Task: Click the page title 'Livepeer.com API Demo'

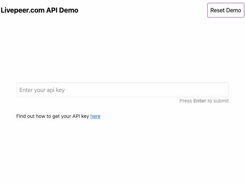Action: (x=39, y=10)
